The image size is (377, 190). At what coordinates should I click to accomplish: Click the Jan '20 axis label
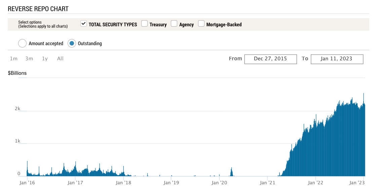coord(219,183)
